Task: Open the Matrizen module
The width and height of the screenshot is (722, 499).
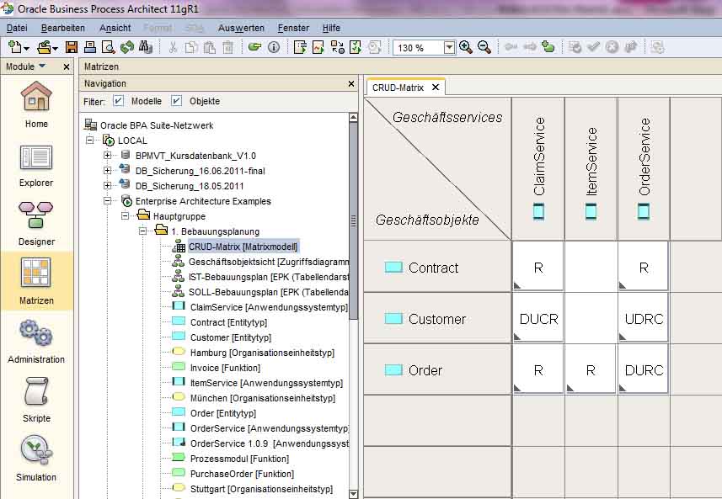Action: point(36,281)
